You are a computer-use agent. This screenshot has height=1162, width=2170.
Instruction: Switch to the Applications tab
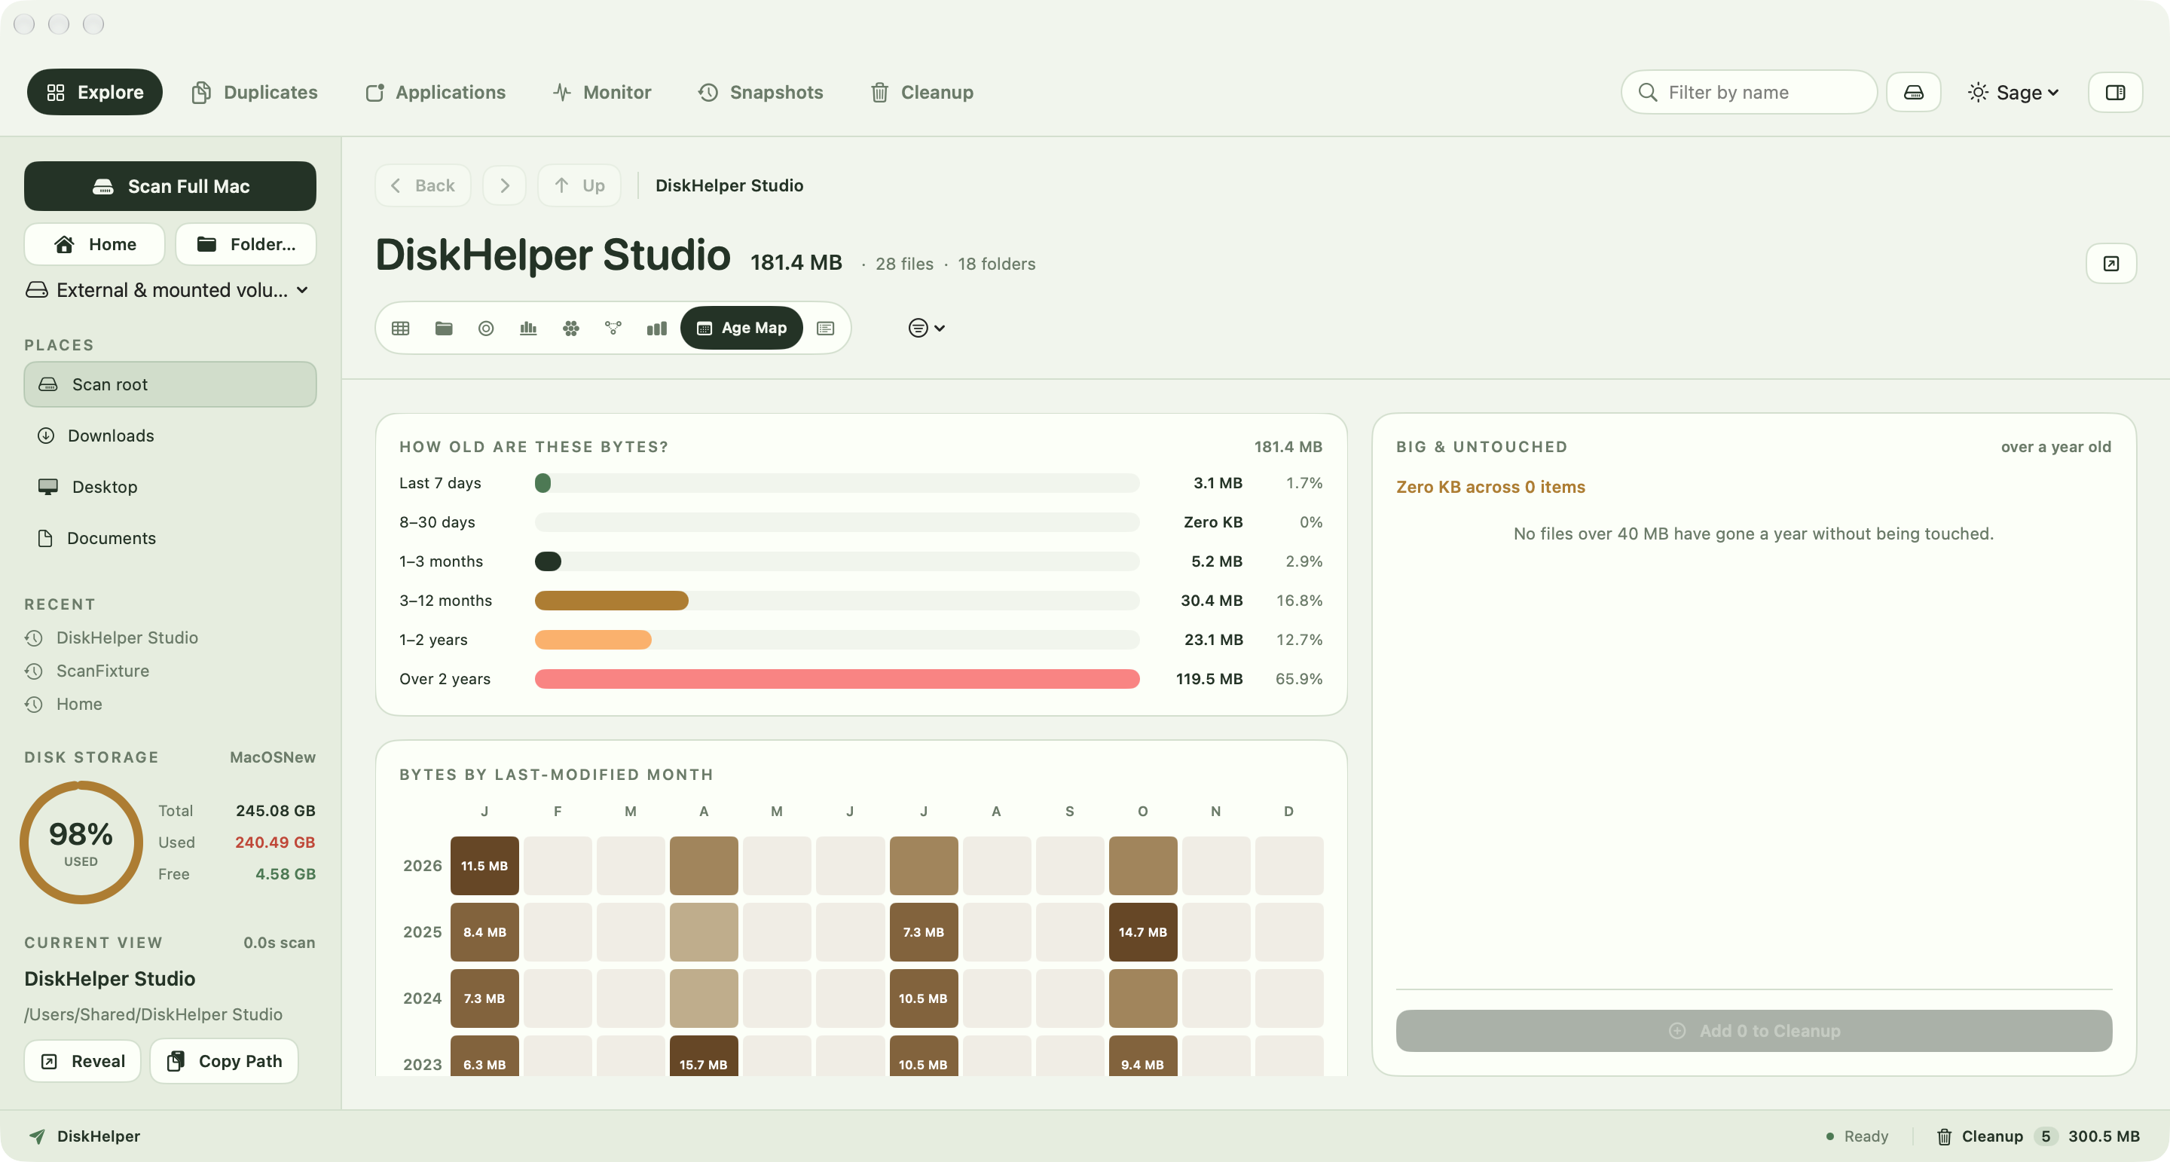point(435,92)
